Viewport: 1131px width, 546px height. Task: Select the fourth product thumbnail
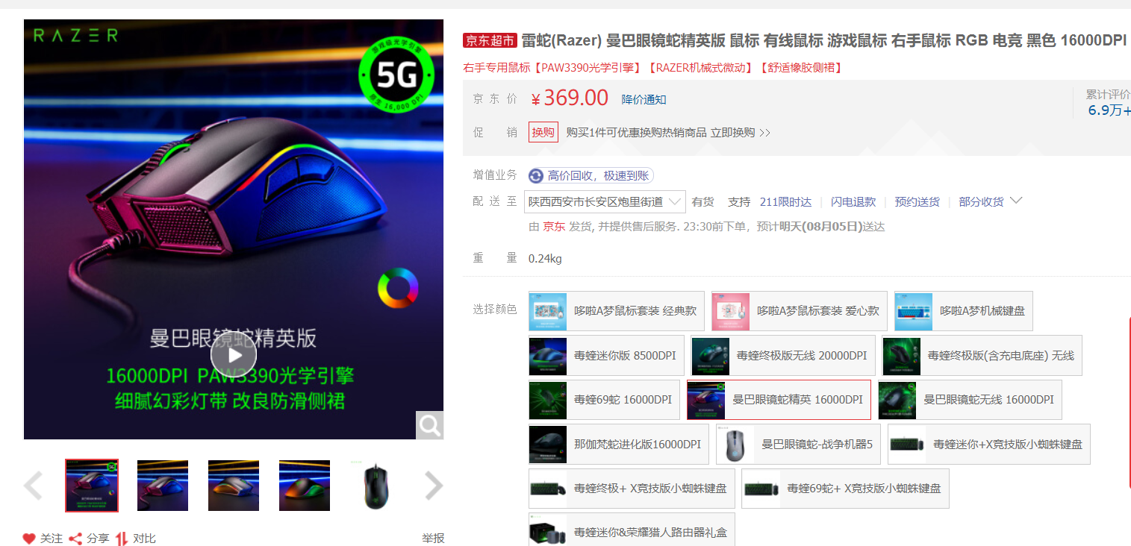pos(305,486)
